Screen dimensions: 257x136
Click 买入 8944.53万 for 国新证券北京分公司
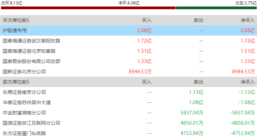[140, 72]
